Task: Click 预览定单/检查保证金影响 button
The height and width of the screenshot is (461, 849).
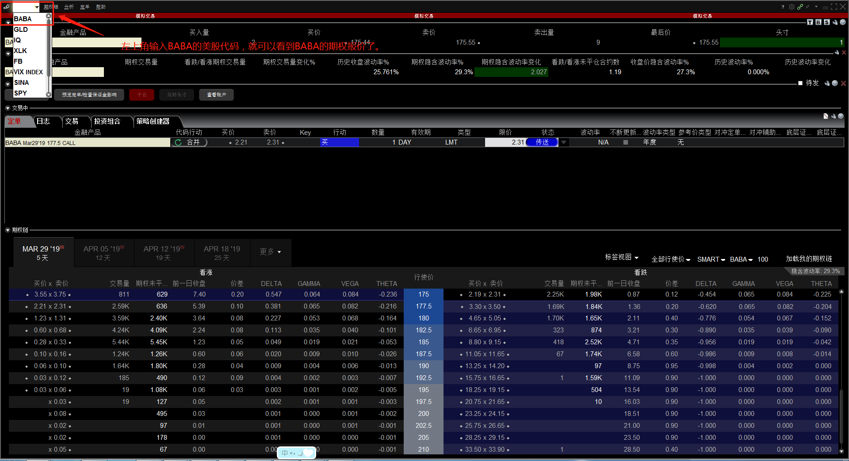Action: click(x=89, y=95)
